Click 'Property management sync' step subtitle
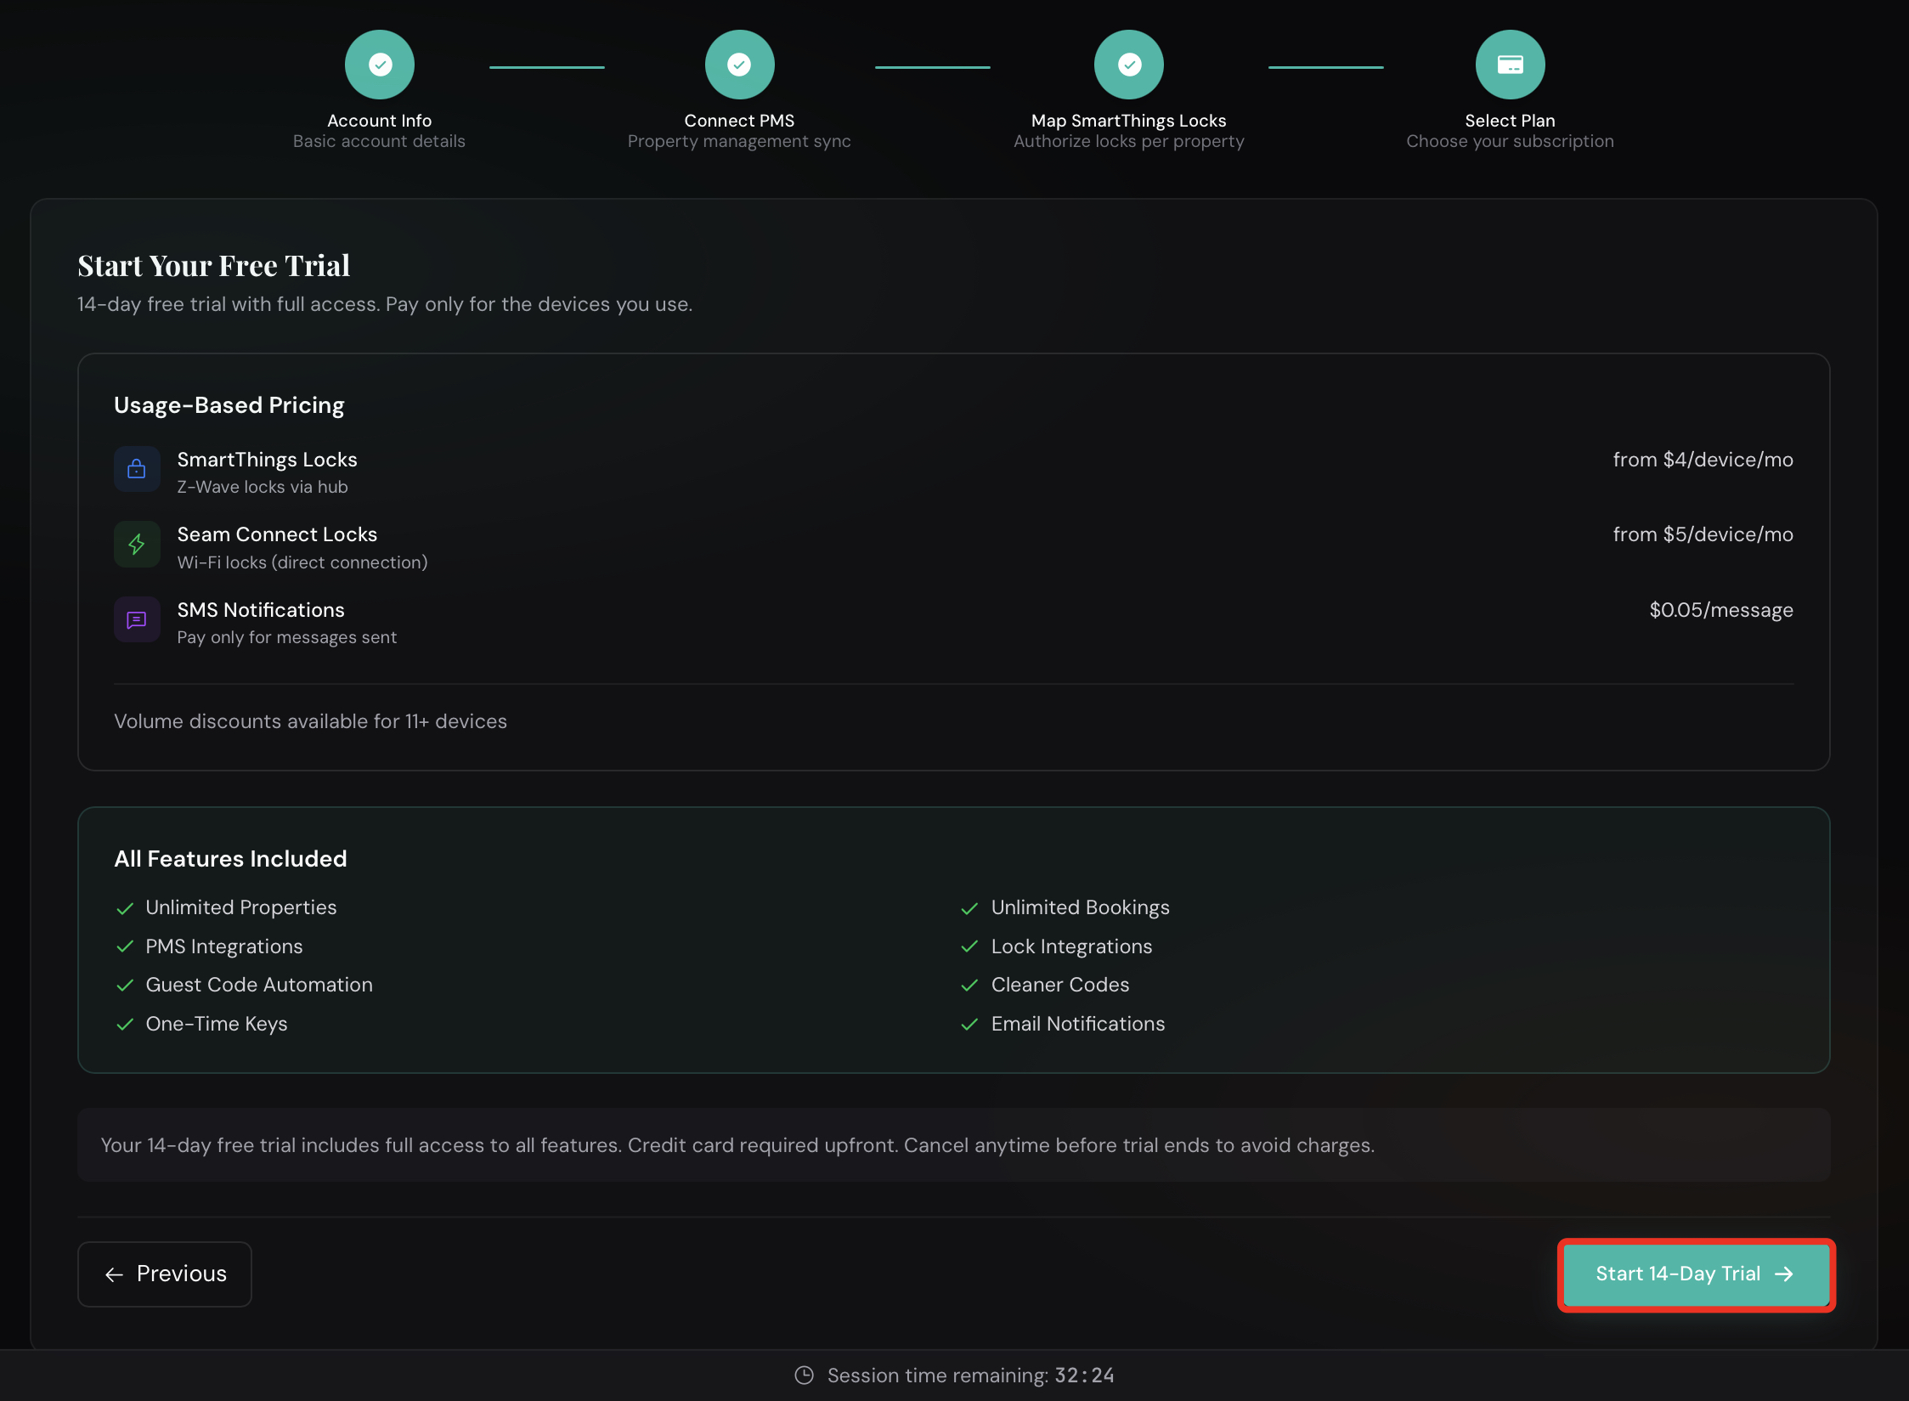This screenshot has height=1401, width=1909. 739,141
